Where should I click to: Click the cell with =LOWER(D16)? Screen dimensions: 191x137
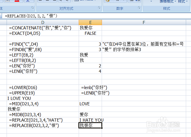43,88
